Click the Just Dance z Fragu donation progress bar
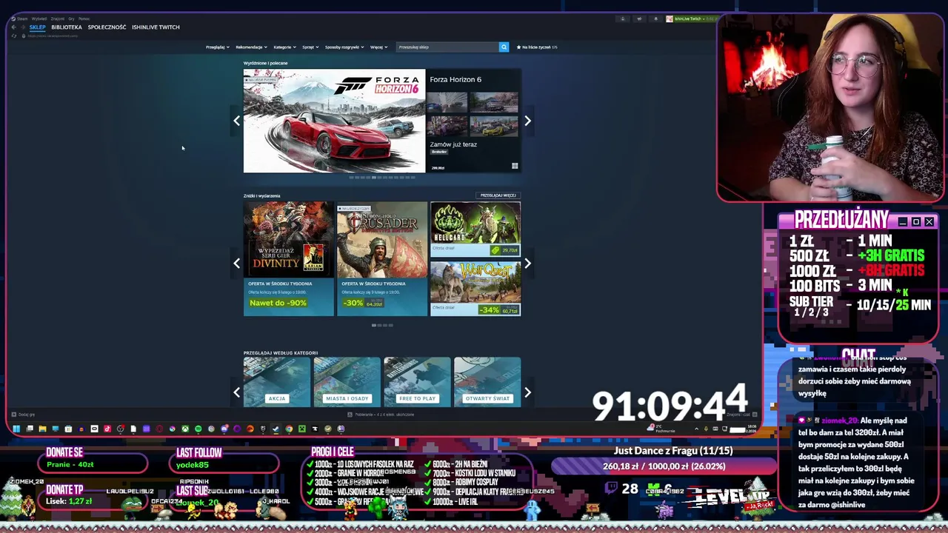 point(663,466)
